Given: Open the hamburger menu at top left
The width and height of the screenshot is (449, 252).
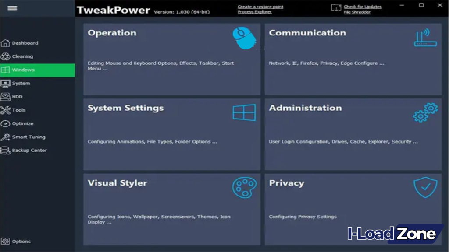Looking at the screenshot, I should point(12,8).
